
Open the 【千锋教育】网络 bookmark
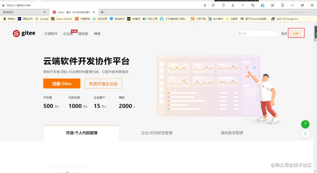[174, 19]
